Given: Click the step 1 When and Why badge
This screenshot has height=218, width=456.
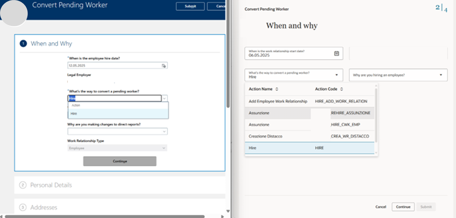Looking at the screenshot, I should tap(23, 44).
